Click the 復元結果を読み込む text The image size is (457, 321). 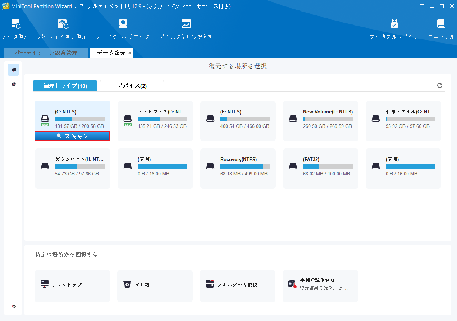324,288
